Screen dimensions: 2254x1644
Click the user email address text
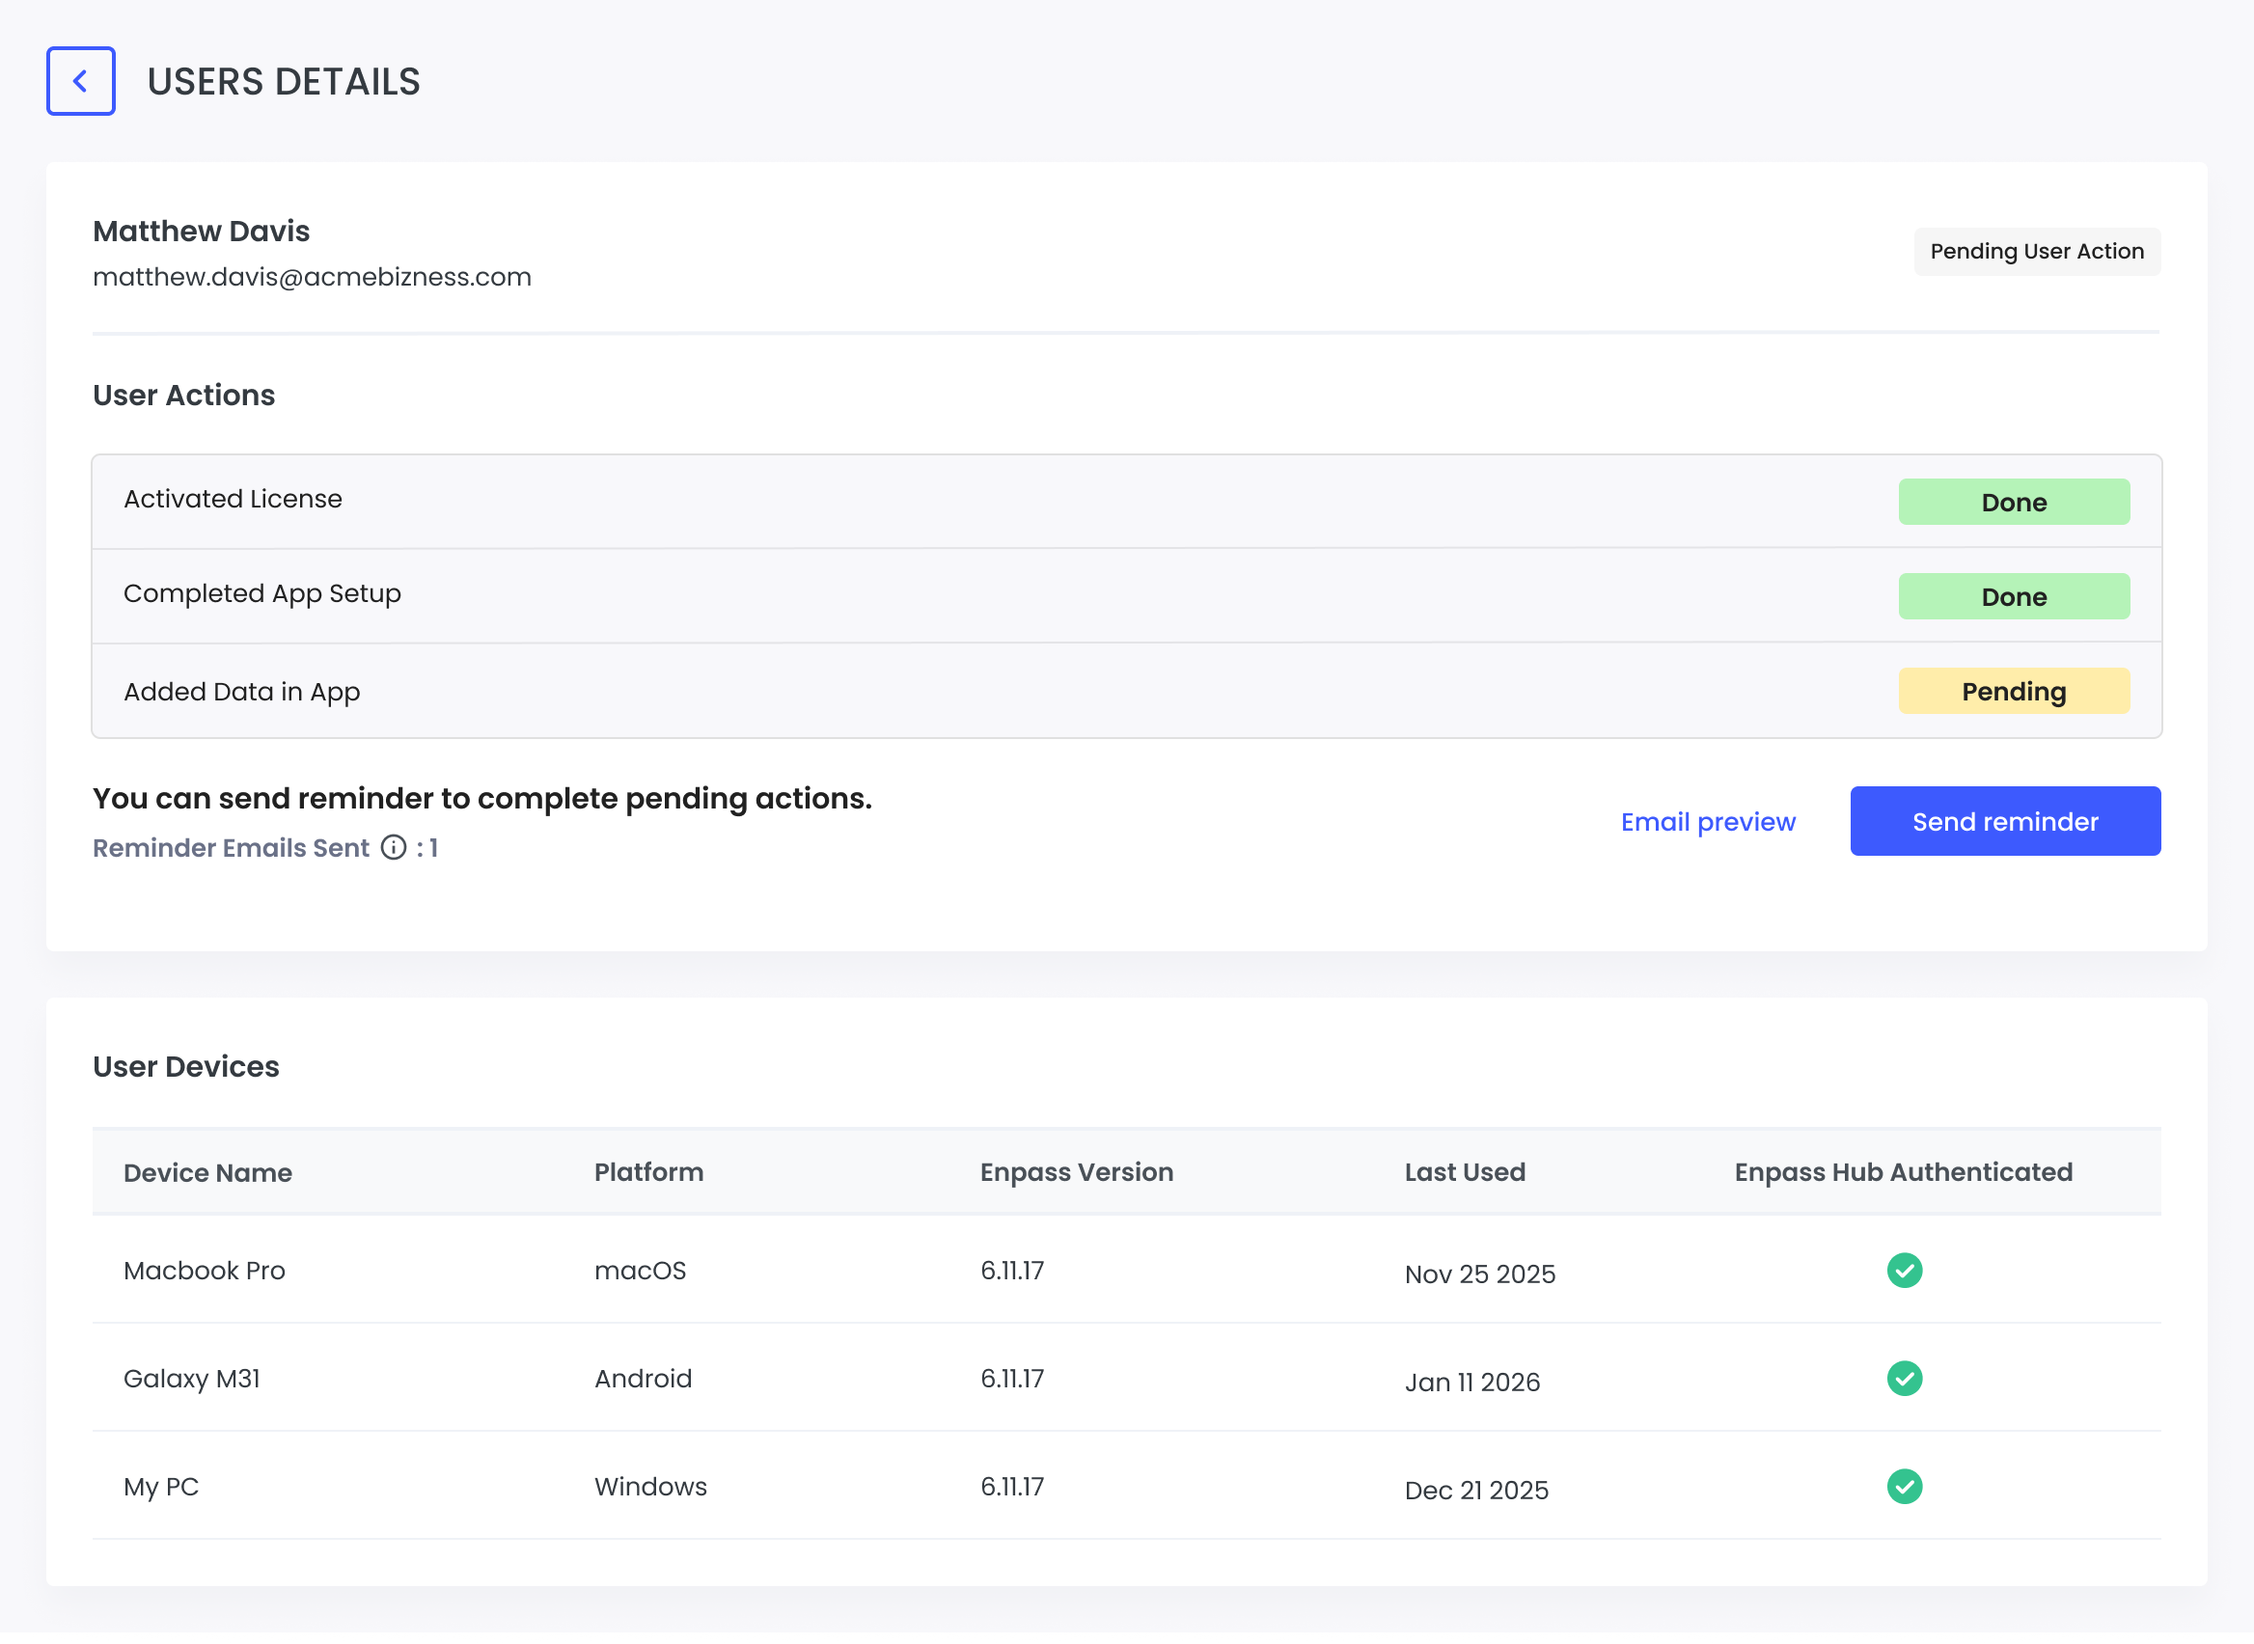click(x=313, y=277)
